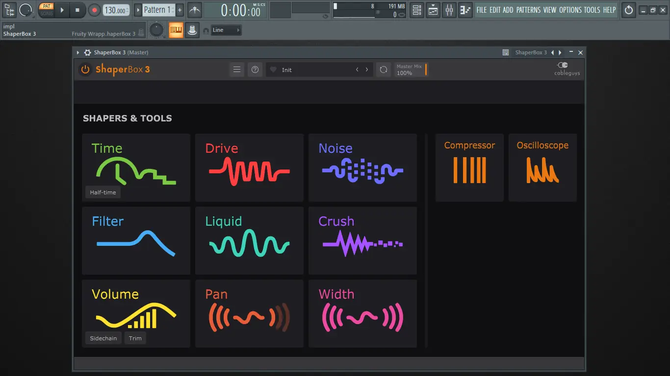Open the plugin wrapper gear settings
The height and width of the screenshot is (376, 670).
click(87, 52)
